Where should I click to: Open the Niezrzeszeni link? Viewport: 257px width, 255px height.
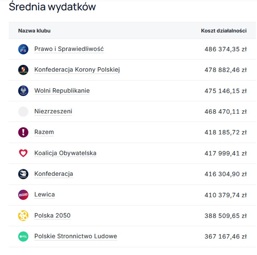click(x=53, y=111)
